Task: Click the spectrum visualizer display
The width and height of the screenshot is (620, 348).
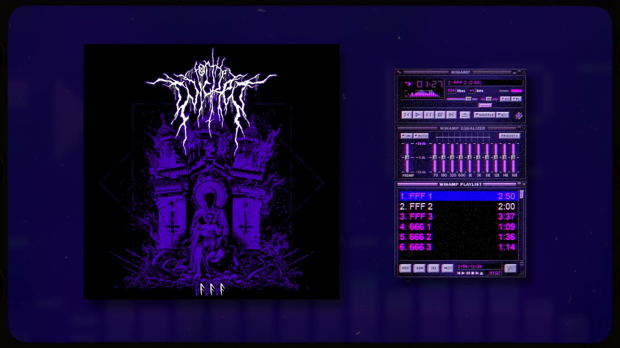Action: click(x=423, y=94)
